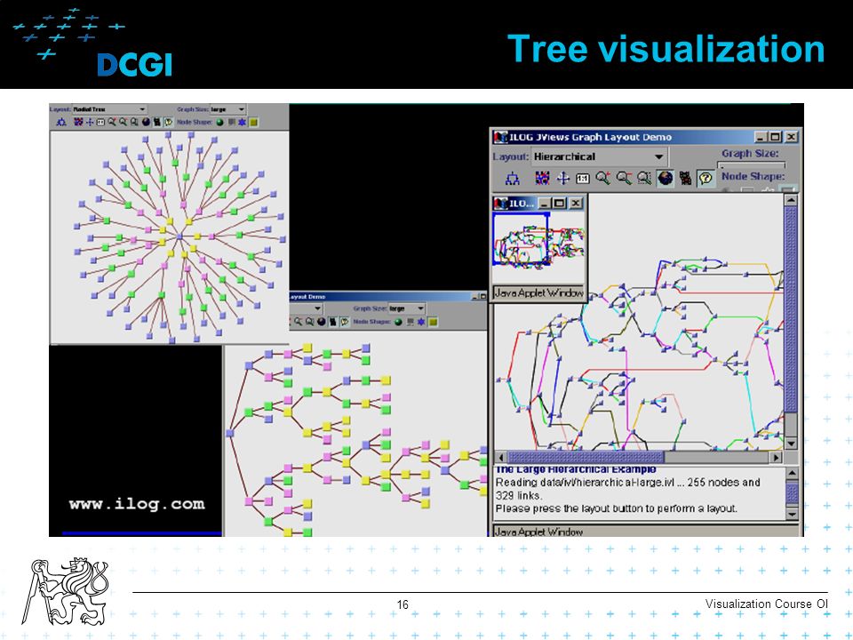Screen dimensions: 853x640
Task: Click hierarchical perform-layout icon in JViews window
Action: click(x=513, y=179)
